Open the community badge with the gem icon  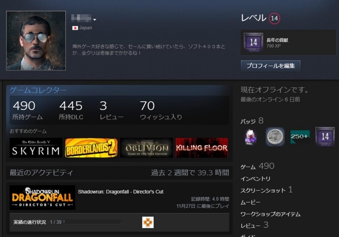(250, 137)
